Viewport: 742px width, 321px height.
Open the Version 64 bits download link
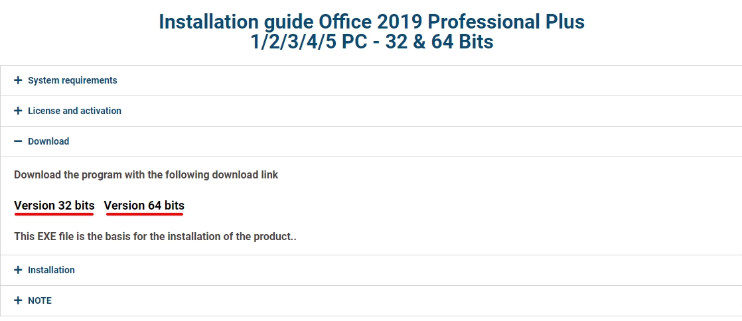[x=144, y=206]
